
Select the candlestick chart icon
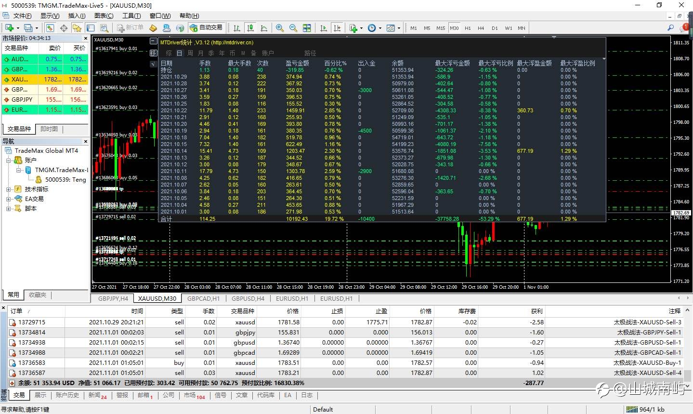tap(250, 28)
